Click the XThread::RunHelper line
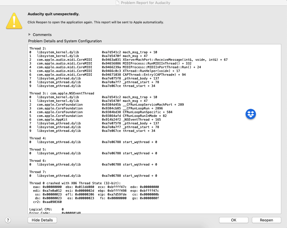Screen dimensions: 287x228 104,71
